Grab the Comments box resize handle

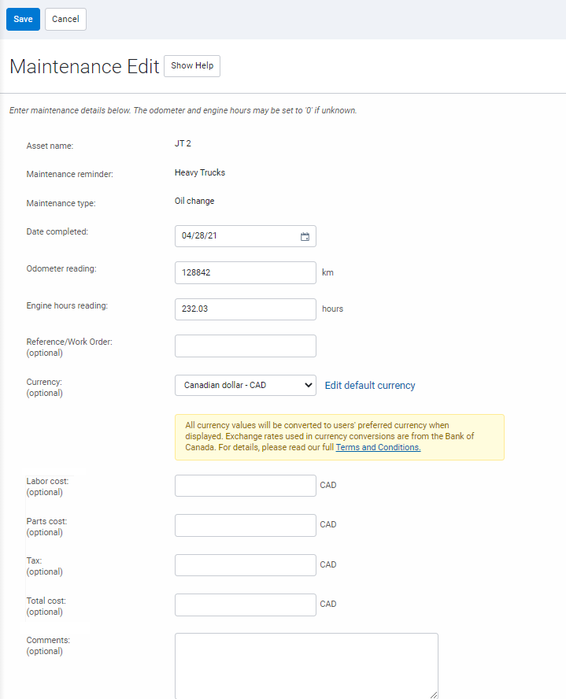[x=434, y=694]
